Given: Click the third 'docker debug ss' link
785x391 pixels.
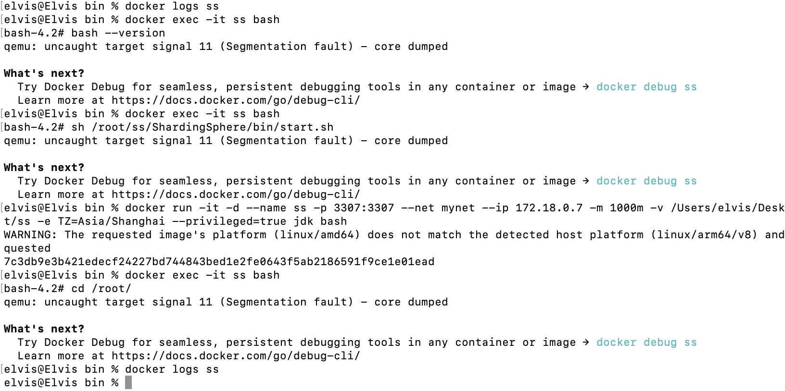Looking at the screenshot, I should (646, 342).
